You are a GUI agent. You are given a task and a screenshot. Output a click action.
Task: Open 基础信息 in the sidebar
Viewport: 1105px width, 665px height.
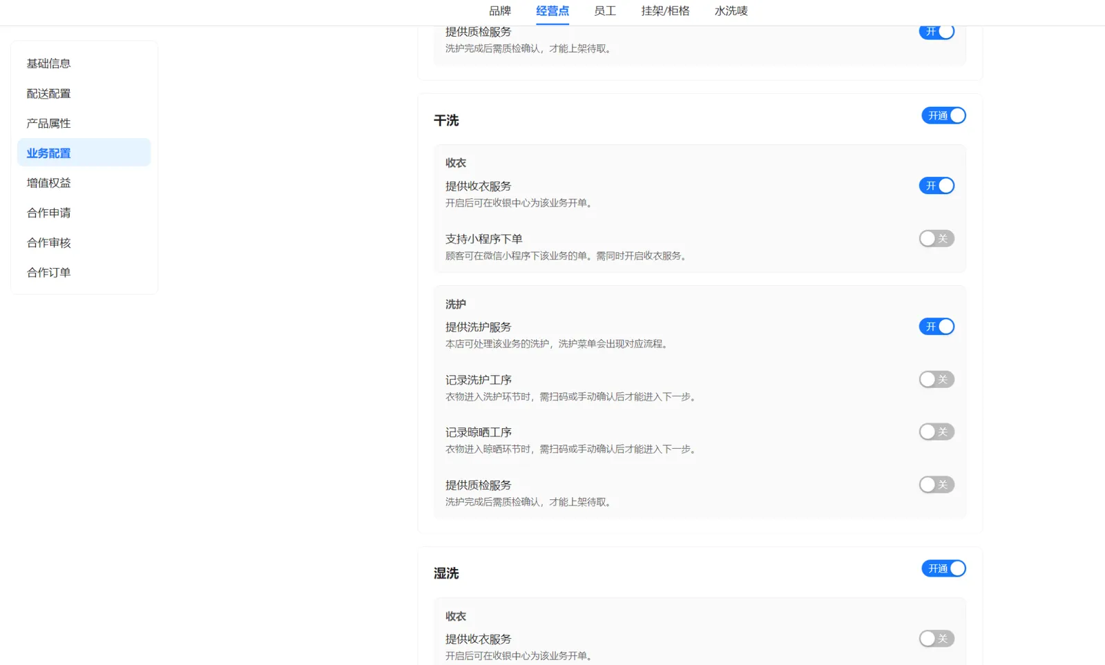click(x=84, y=64)
